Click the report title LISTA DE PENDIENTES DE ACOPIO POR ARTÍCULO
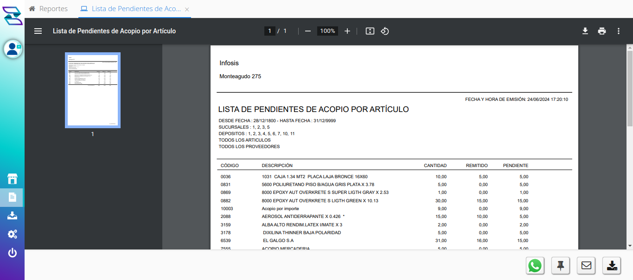The height and width of the screenshot is (280, 633). click(313, 110)
